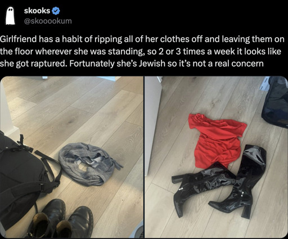Click the black lace-up shoes
This screenshot has height=239, width=288.
61,219
